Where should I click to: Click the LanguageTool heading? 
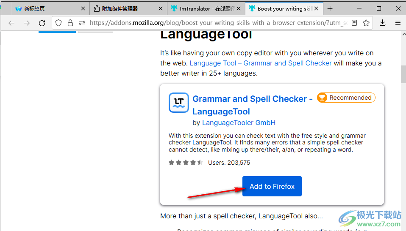[x=206, y=35]
